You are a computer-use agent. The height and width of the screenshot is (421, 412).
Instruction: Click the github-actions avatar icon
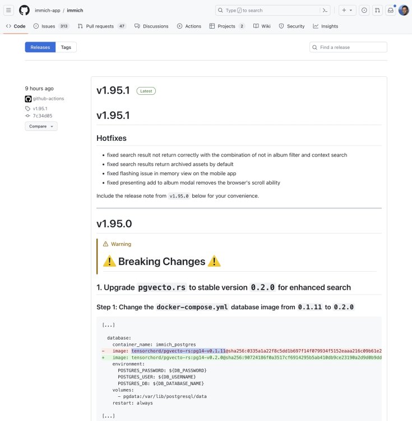pos(28,99)
